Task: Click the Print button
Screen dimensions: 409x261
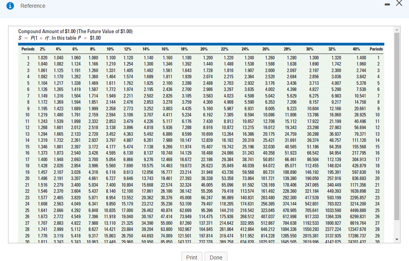Action: tap(192, 257)
